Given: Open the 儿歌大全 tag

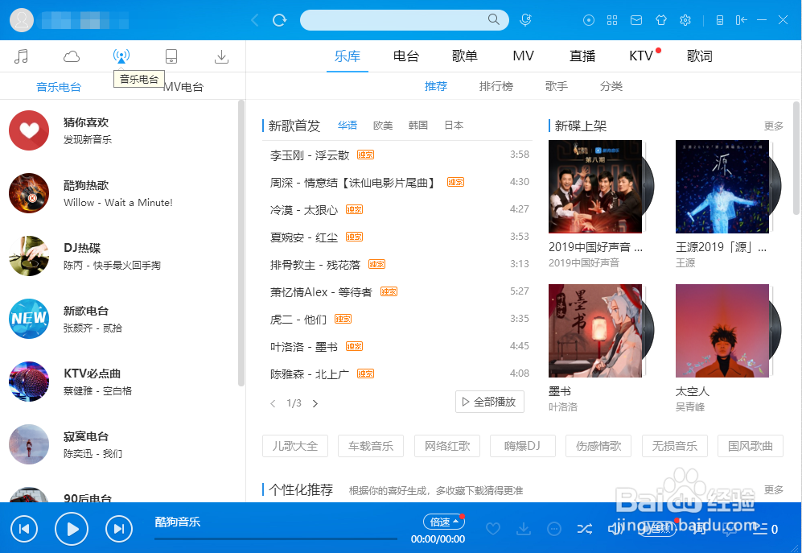Looking at the screenshot, I should pos(295,446).
